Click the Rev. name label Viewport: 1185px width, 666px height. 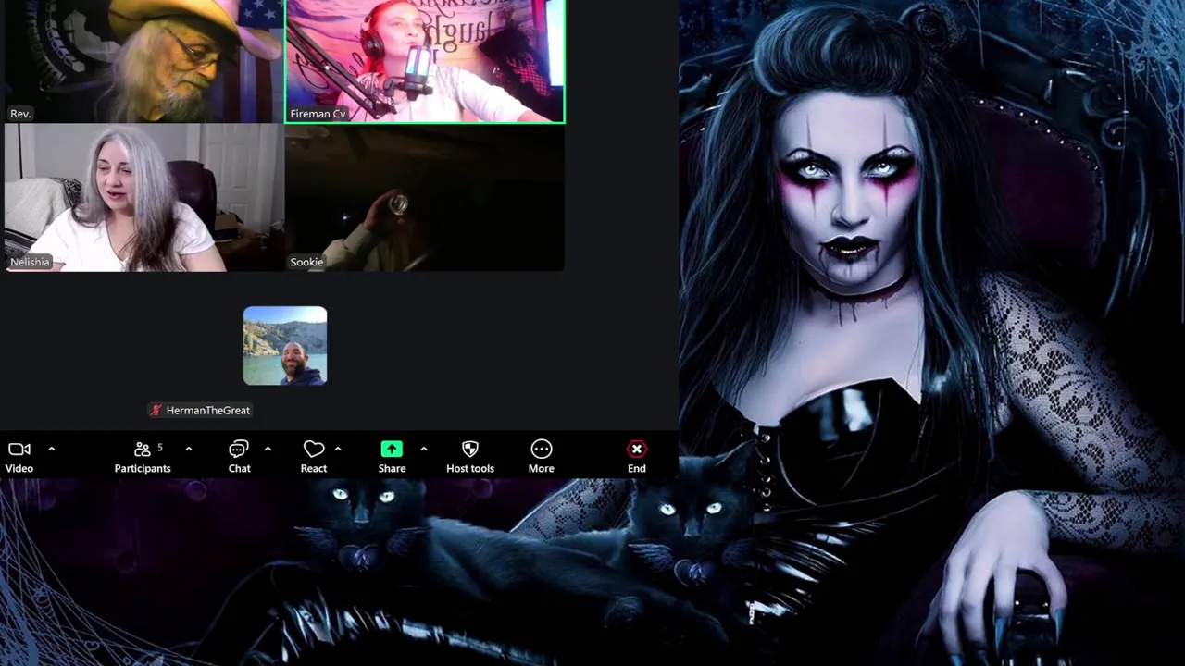[x=20, y=114]
